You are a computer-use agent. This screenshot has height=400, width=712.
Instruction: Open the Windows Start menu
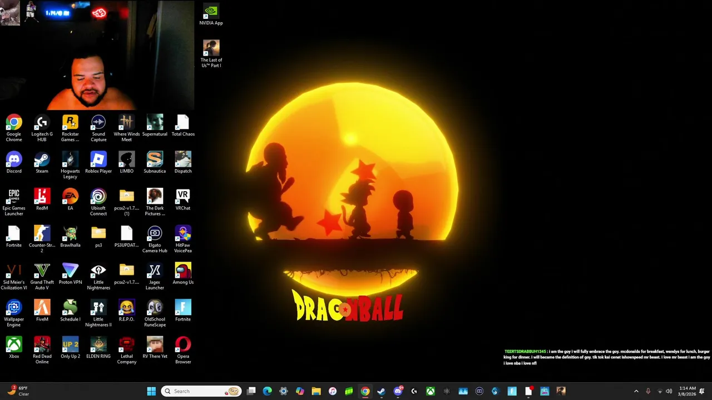(x=151, y=391)
